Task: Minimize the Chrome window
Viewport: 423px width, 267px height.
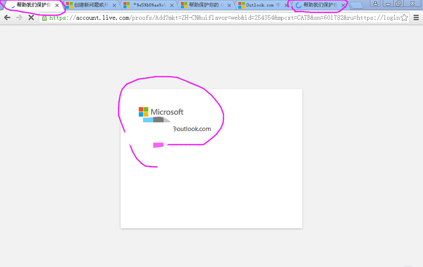Action: coord(388,3)
